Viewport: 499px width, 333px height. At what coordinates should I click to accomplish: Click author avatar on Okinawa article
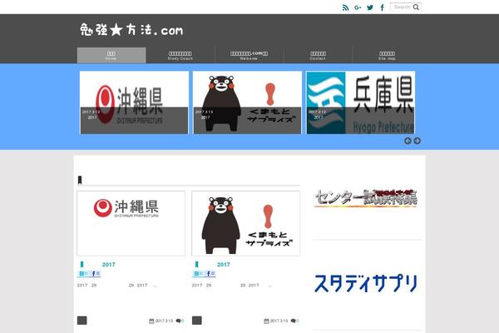(82, 321)
